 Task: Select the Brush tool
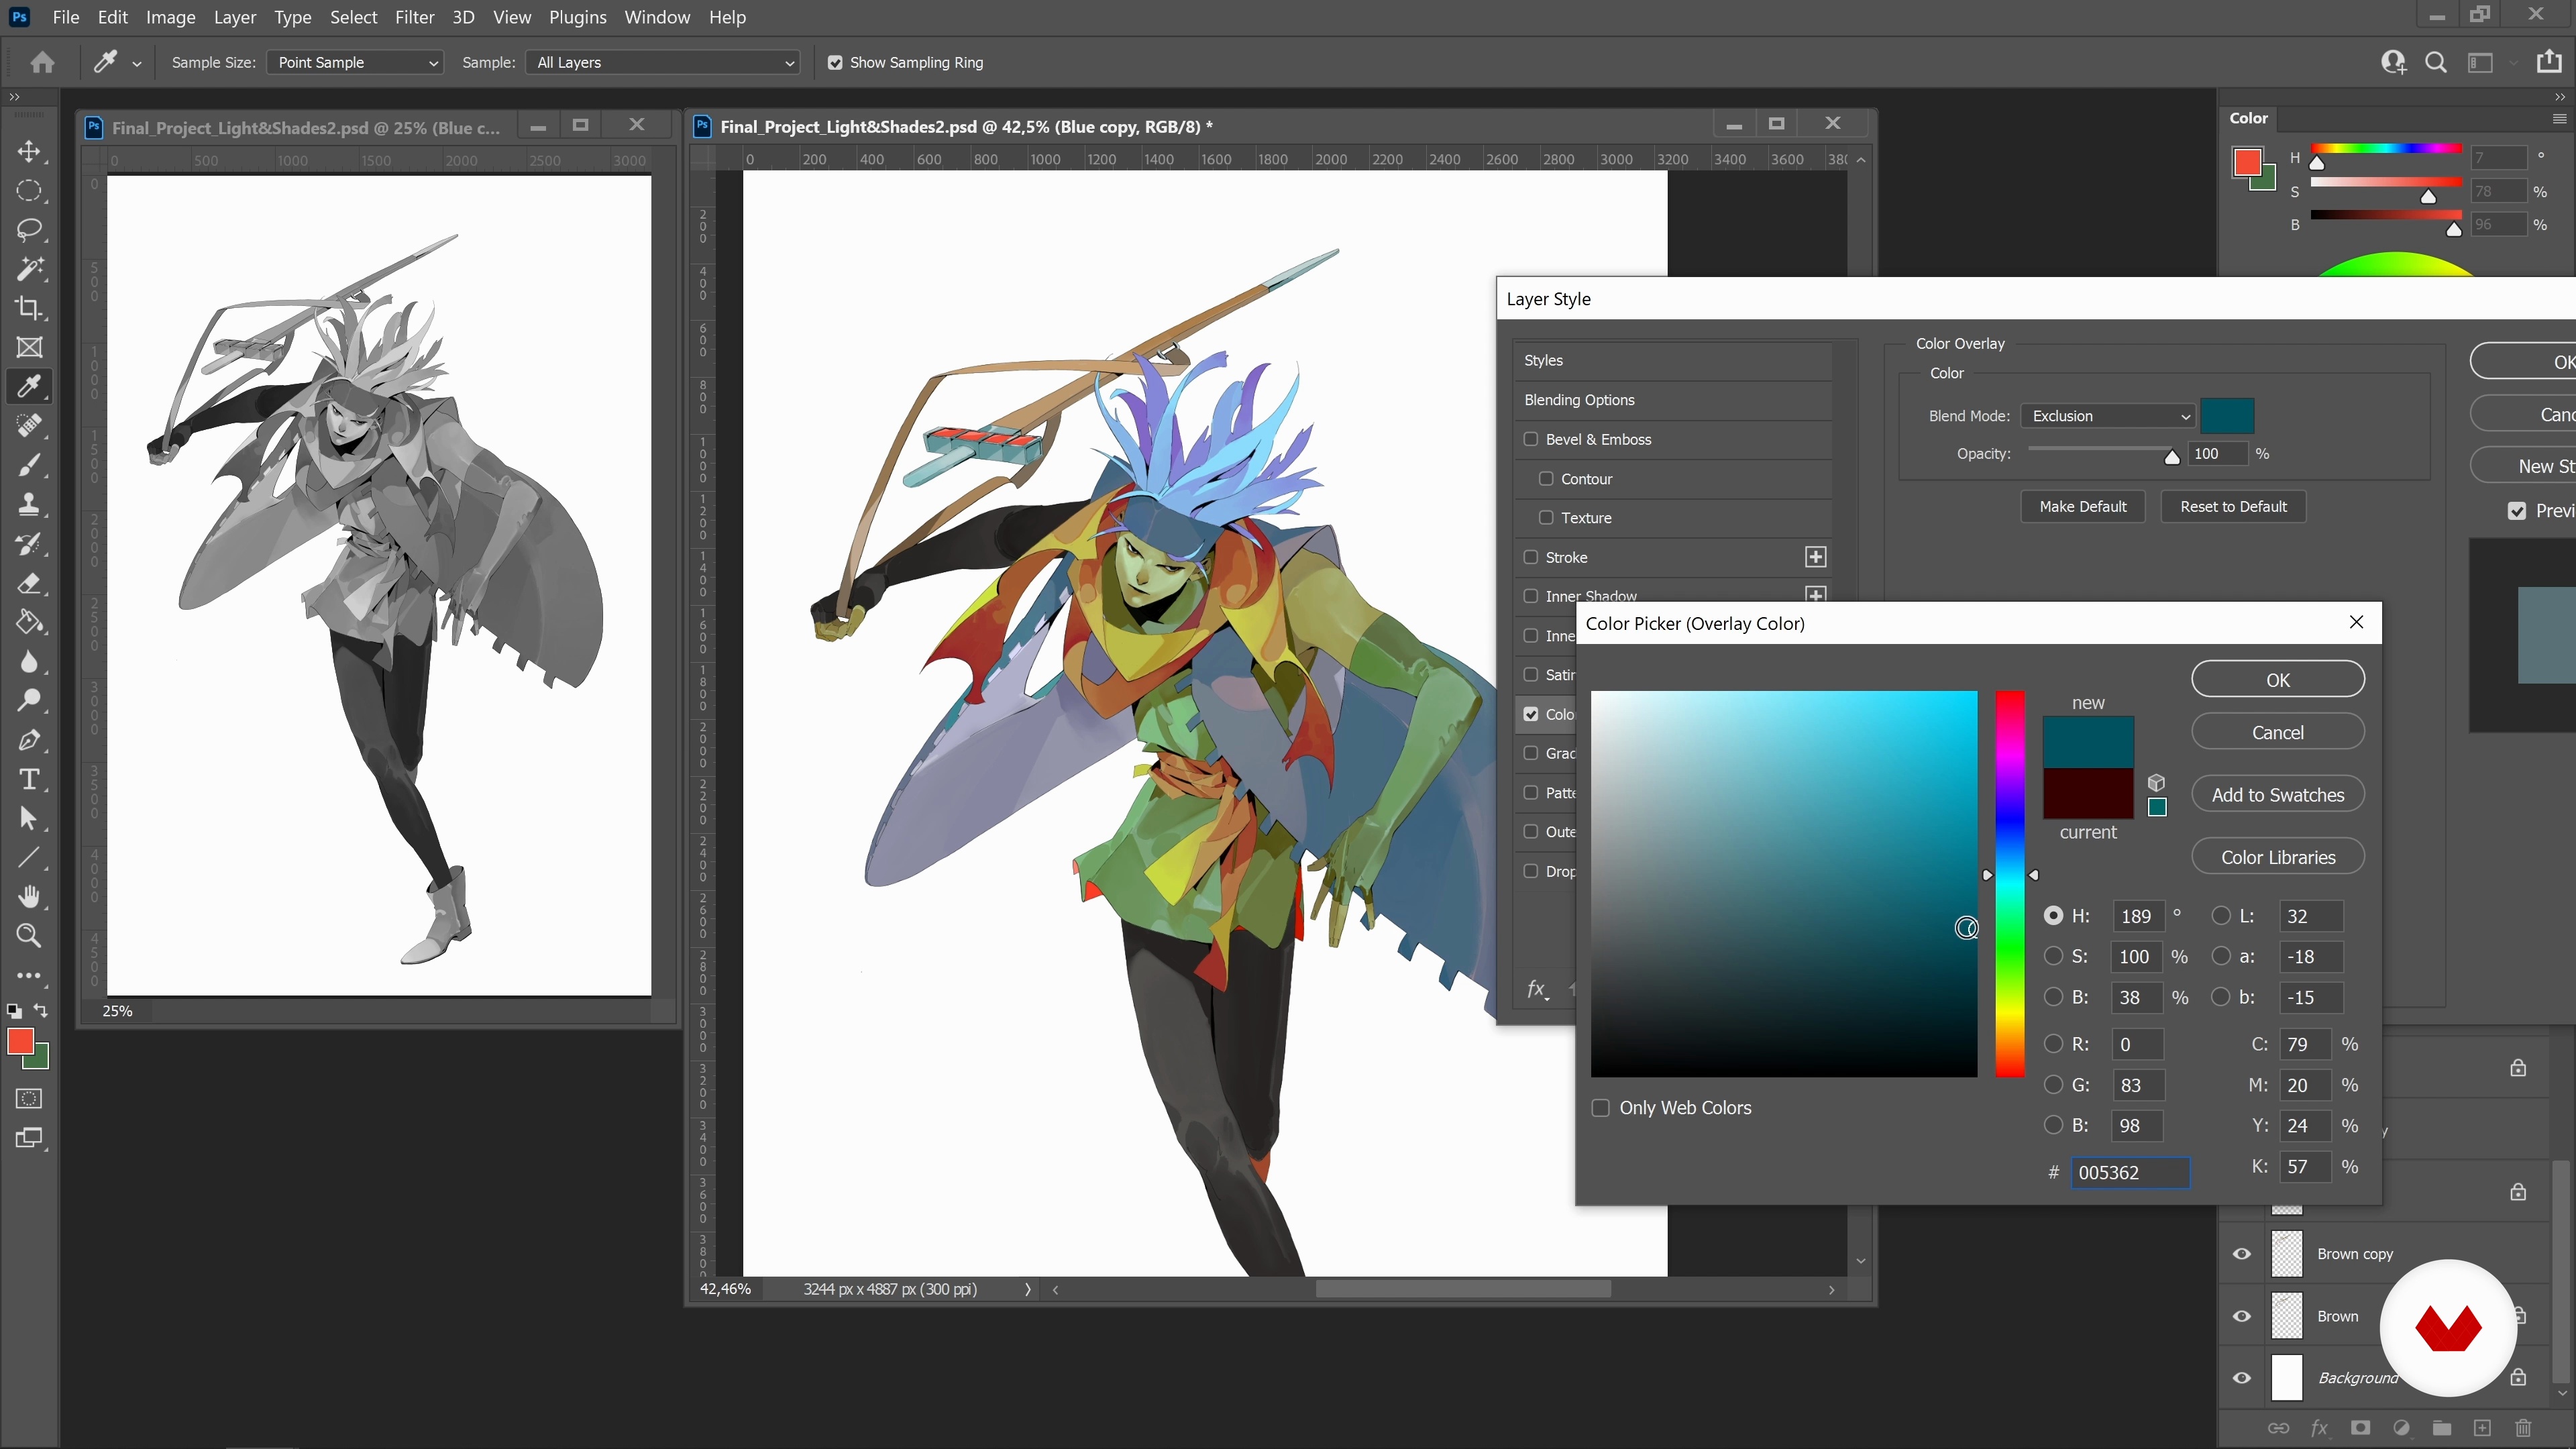(x=29, y=465)
